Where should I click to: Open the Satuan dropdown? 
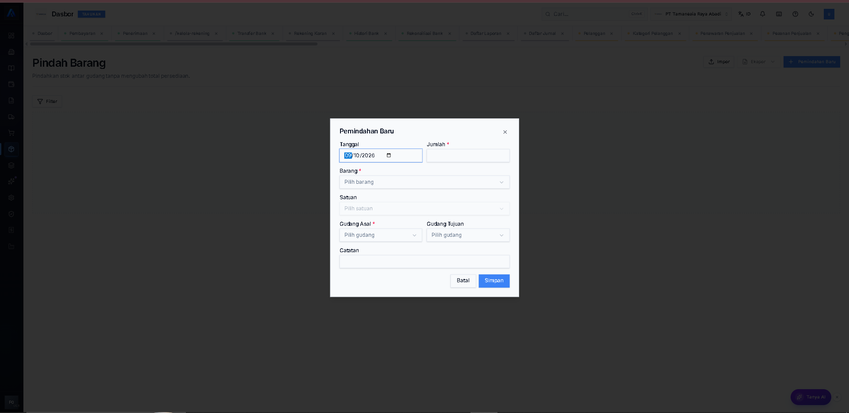coord(424,208)
